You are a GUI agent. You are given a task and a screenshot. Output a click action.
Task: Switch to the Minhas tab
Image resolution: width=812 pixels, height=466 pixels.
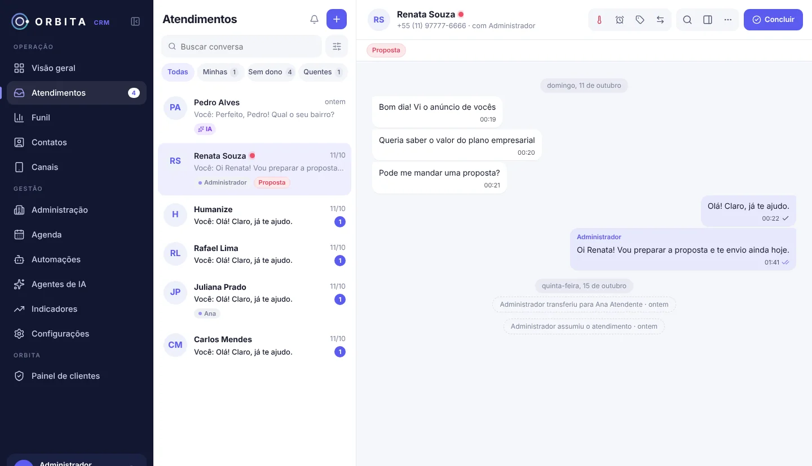point(220,72)
